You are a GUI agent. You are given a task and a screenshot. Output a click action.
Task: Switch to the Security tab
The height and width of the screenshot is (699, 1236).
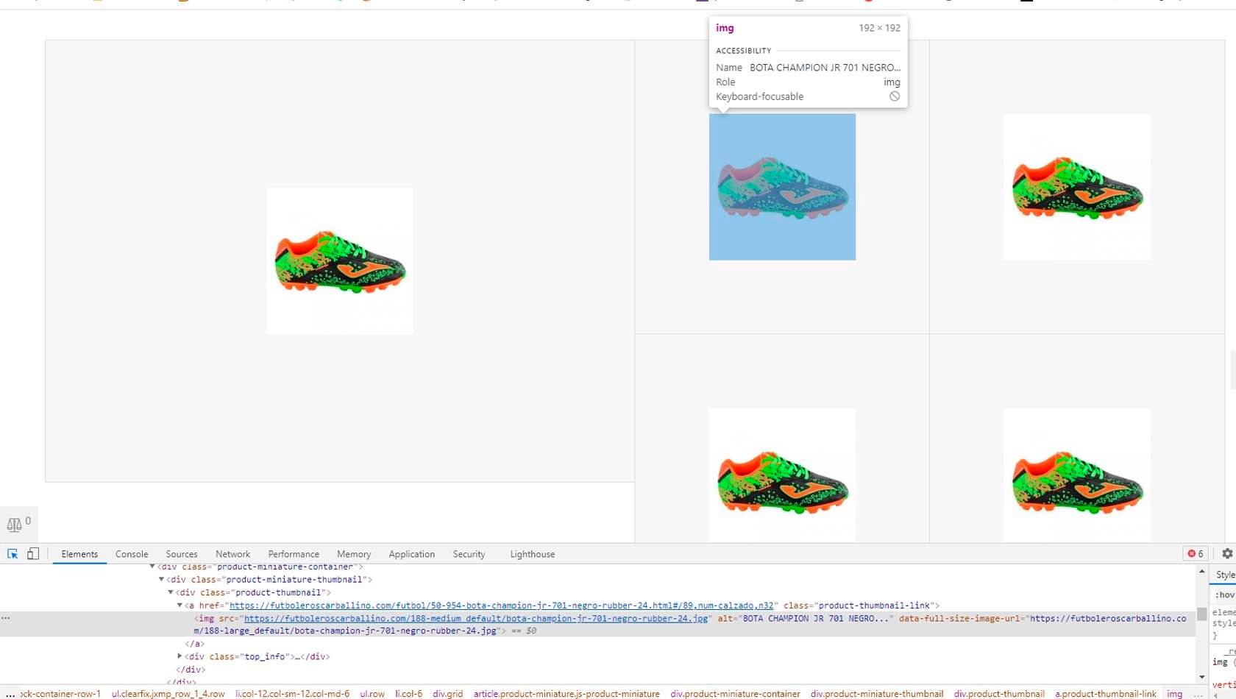(x=469, y=554)
